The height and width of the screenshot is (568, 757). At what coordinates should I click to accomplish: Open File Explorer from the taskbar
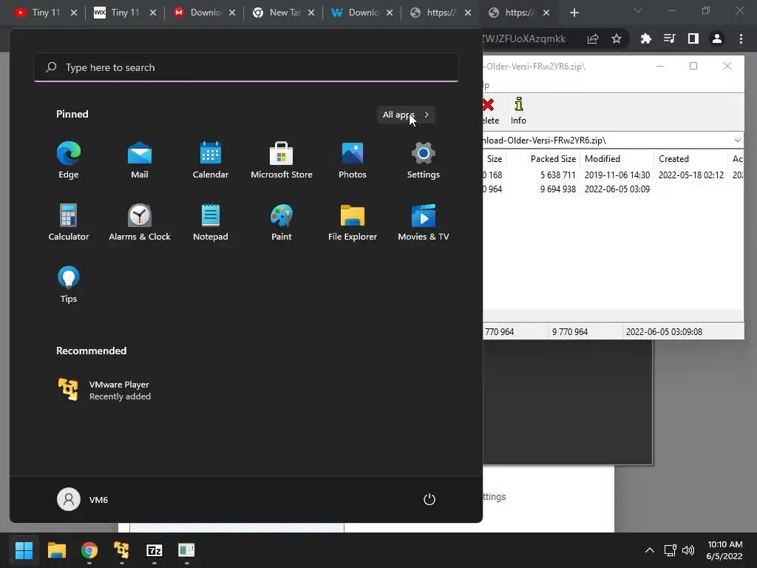point(56,550)
